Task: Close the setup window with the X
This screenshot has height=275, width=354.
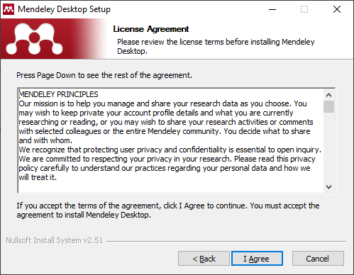Action: tap(337, 9)
